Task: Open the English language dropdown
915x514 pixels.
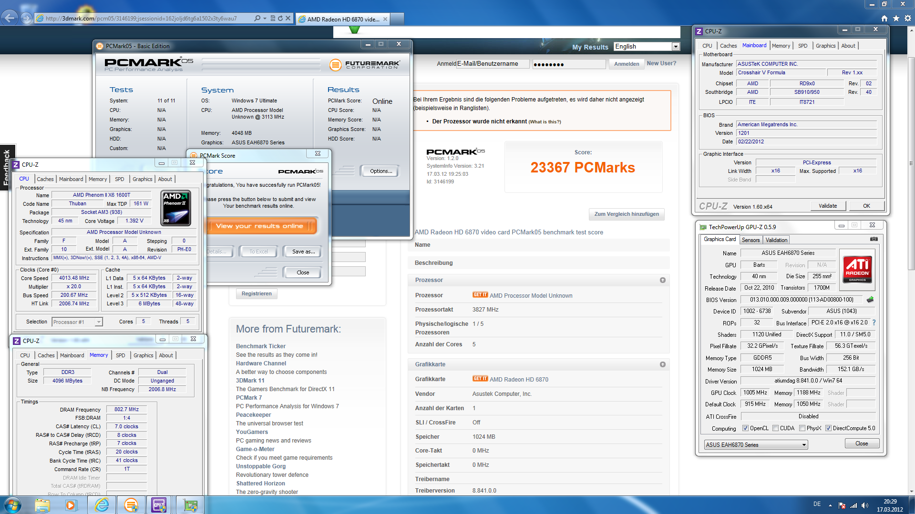Action: click(647, 46)
